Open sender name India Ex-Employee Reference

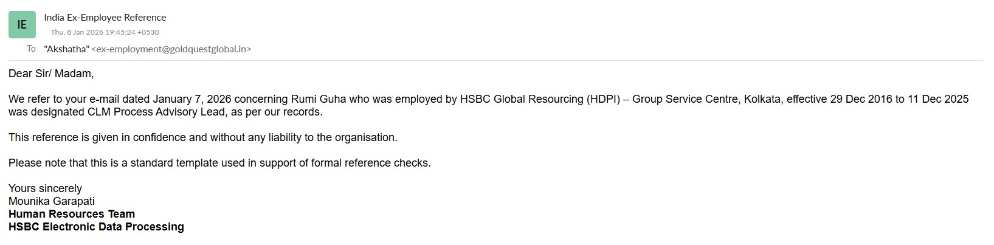pyautogui.click(x=105, y=18)
